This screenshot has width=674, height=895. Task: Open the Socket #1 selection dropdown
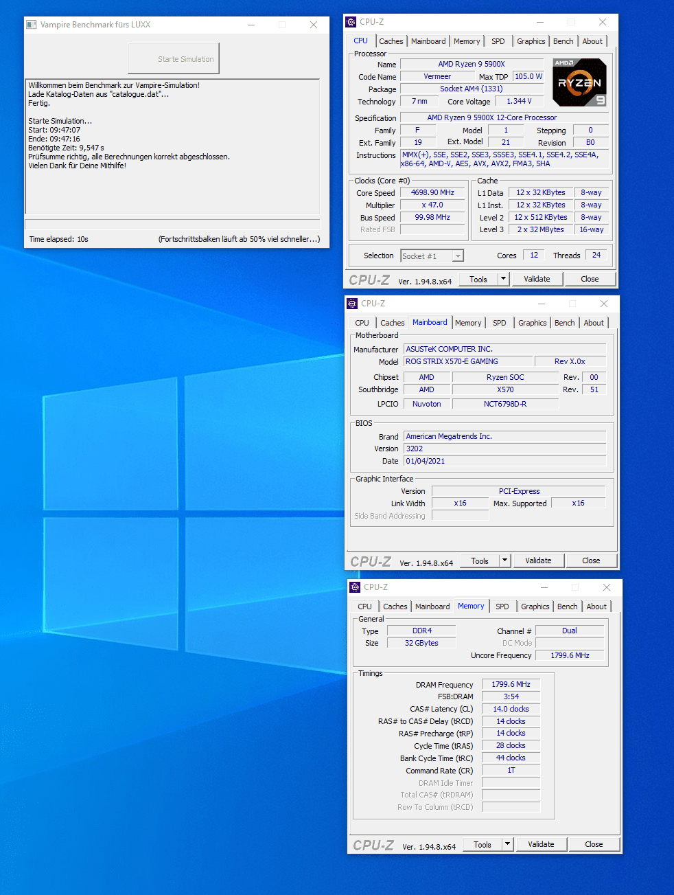click(x=432, y=256)
